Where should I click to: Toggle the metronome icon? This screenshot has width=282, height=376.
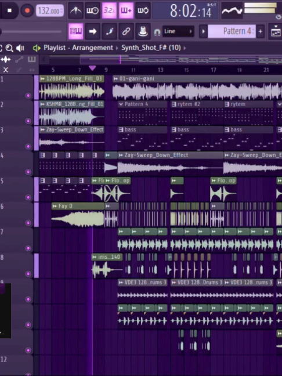tap(75, 10)
